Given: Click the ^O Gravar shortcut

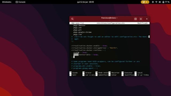Looking at the screenshot, I should tap(87, 73).
